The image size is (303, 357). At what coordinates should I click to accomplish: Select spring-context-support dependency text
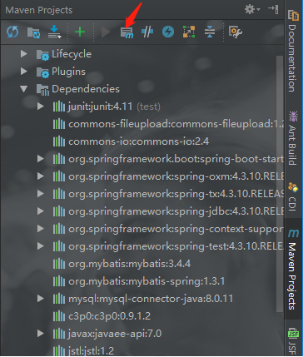176,229
